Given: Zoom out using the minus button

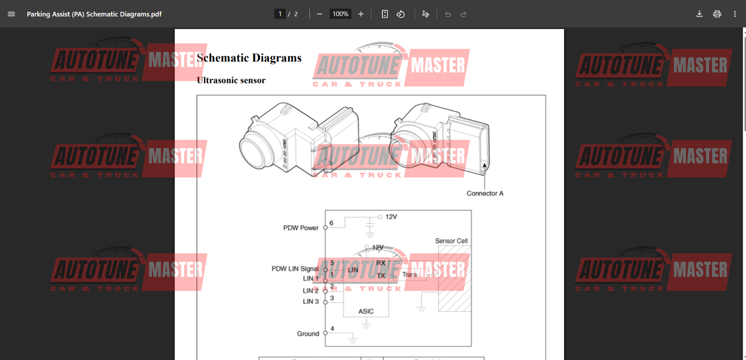Looking at the screenshot, I should 319,14.
